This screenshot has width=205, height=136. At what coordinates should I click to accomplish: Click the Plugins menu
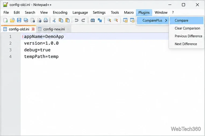[144, 12]
